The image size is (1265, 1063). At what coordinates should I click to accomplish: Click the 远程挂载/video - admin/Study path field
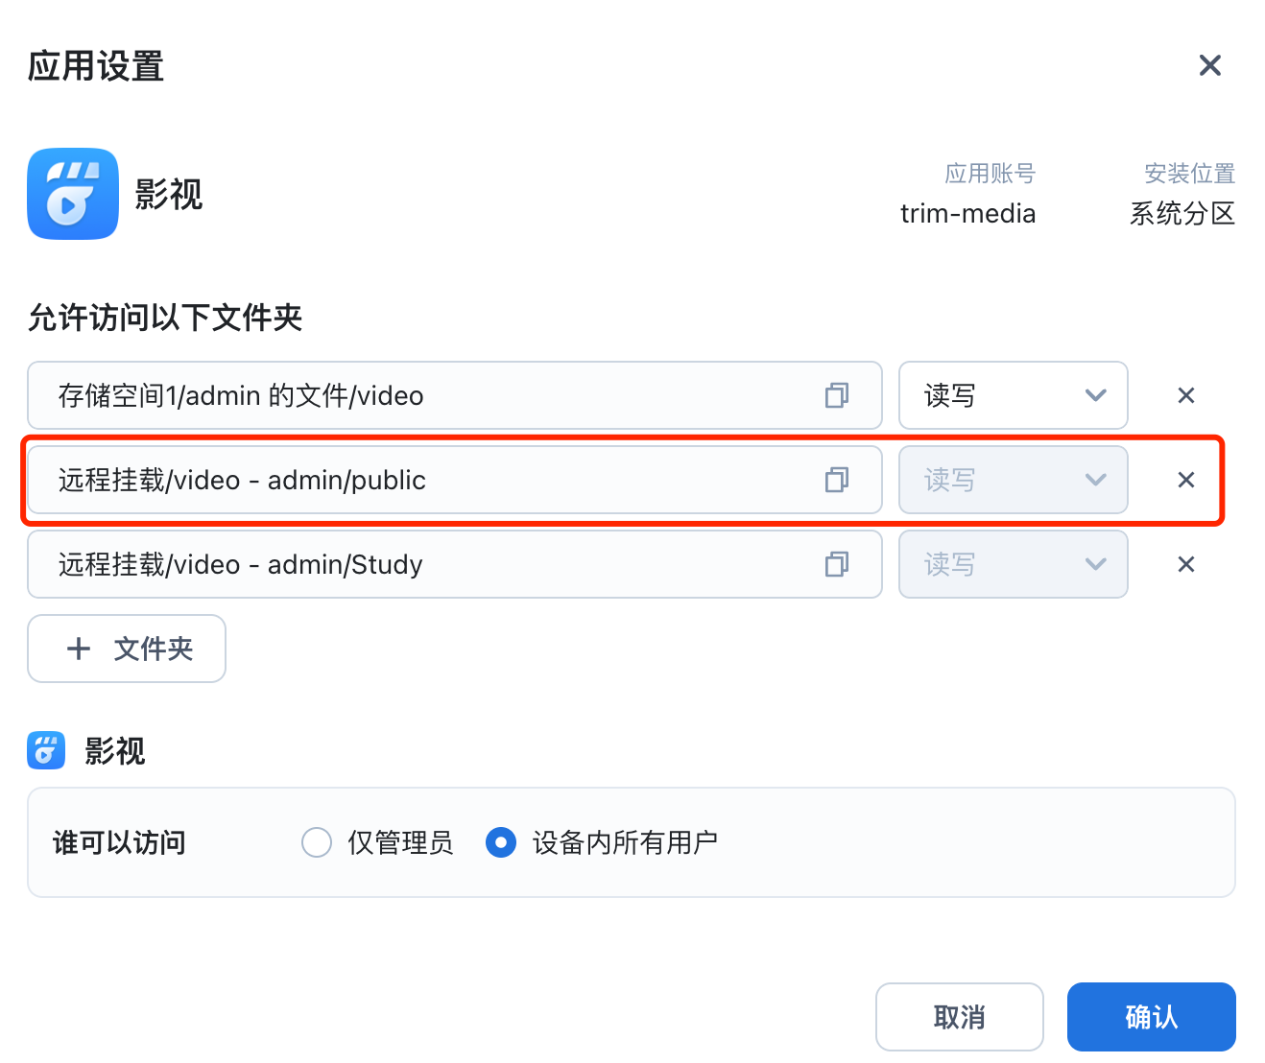click(x=422, y=564)
